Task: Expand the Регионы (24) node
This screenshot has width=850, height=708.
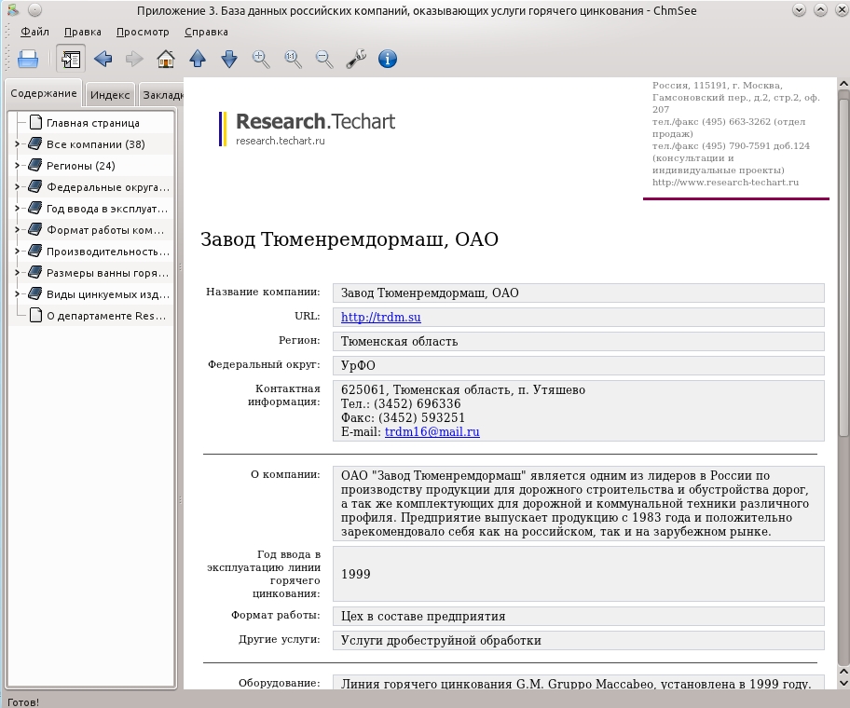Action: [17, 166]
